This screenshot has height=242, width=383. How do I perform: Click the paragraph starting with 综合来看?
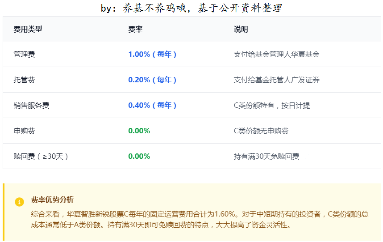tap(200, 220)
